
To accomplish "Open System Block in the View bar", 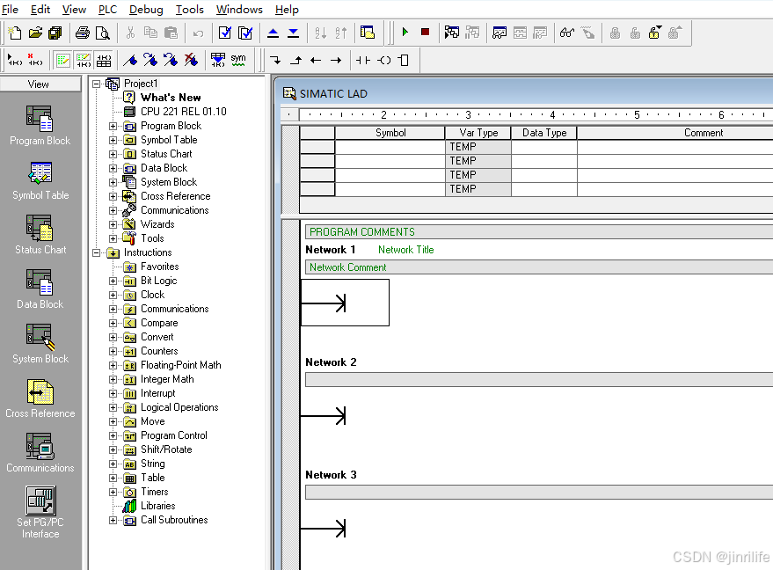I will click(40, 344).
